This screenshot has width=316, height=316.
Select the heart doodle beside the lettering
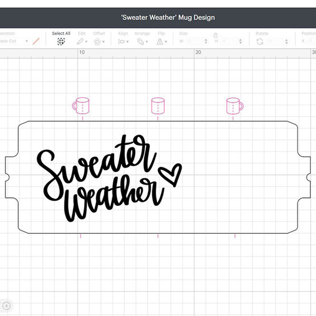[170, 175]
